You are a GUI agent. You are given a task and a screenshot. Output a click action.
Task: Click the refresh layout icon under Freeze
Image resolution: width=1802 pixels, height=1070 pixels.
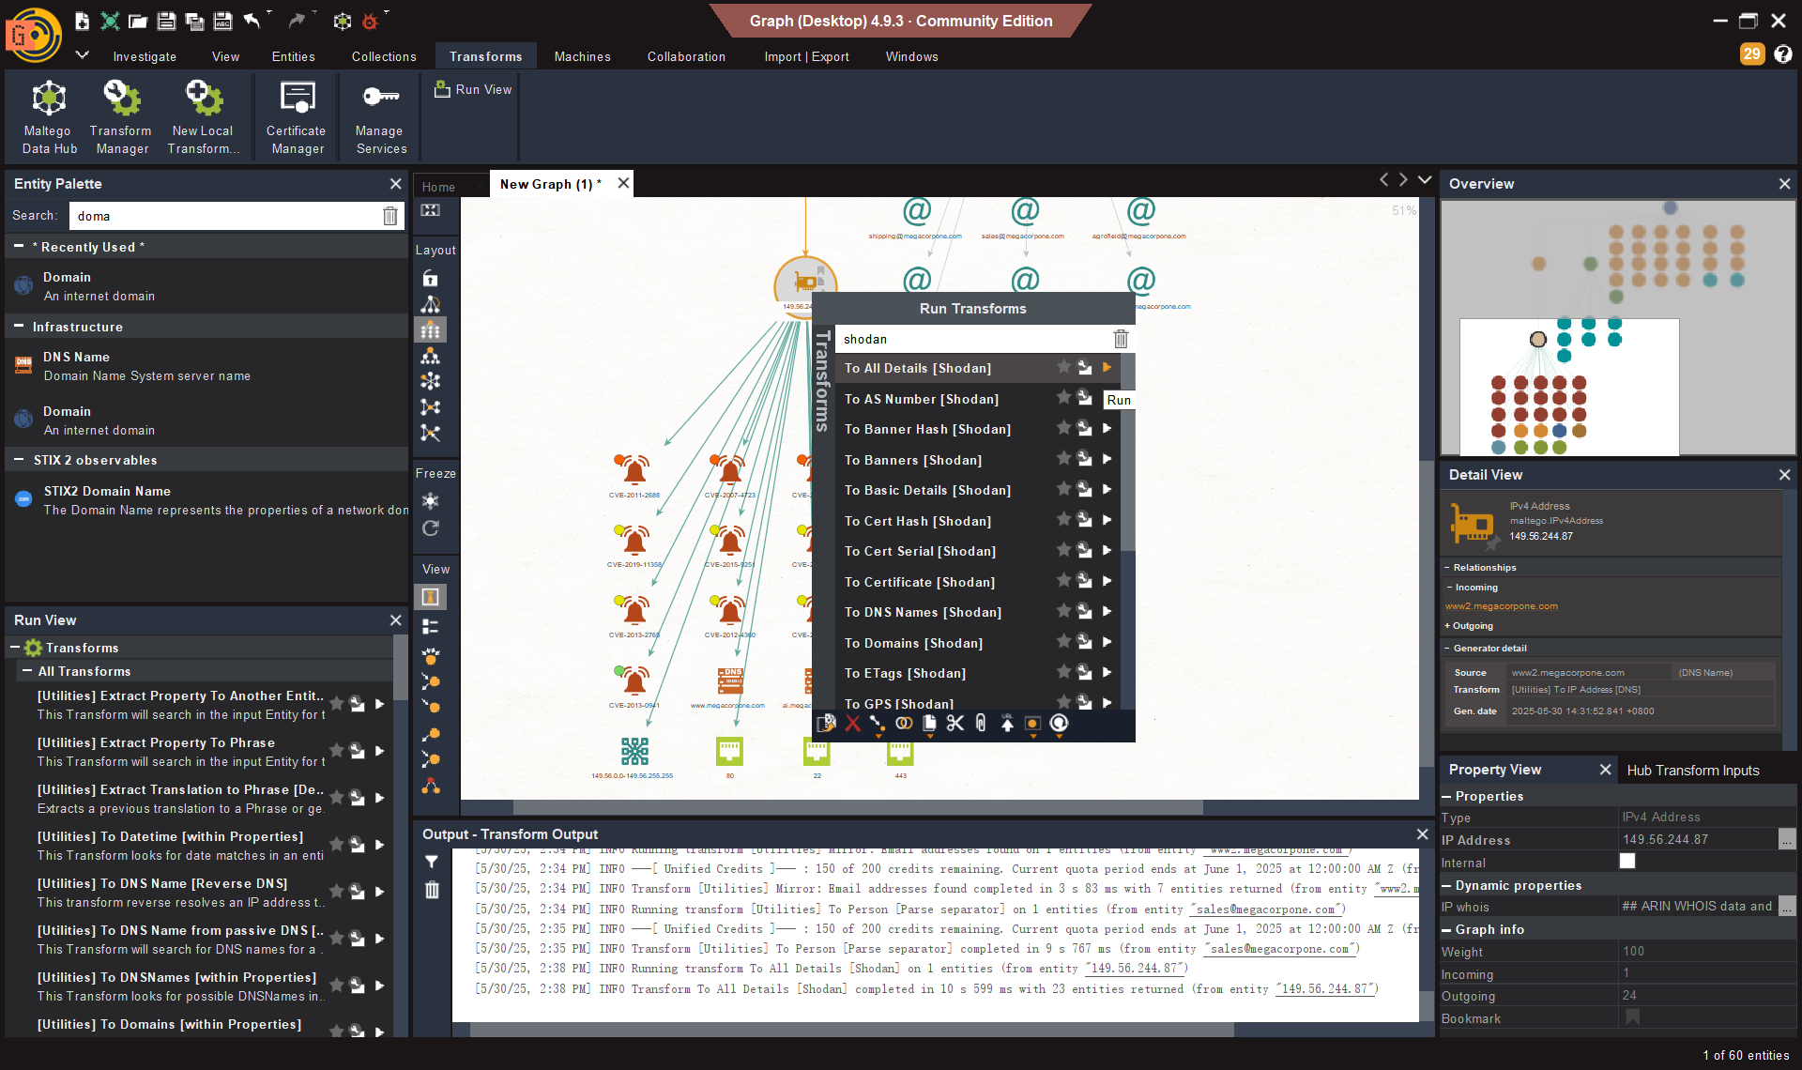click(431, 528)
